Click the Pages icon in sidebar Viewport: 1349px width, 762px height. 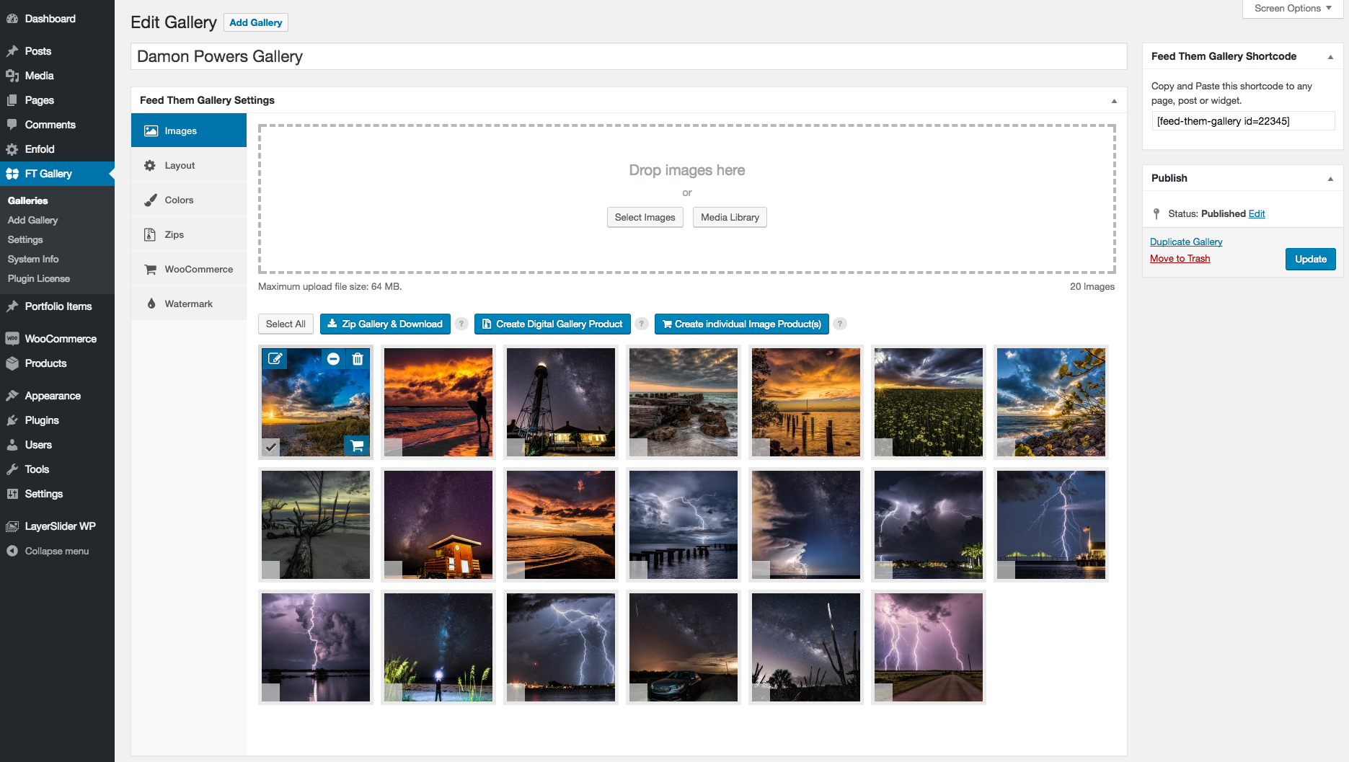pyautogui.click(x=12, y=100)
